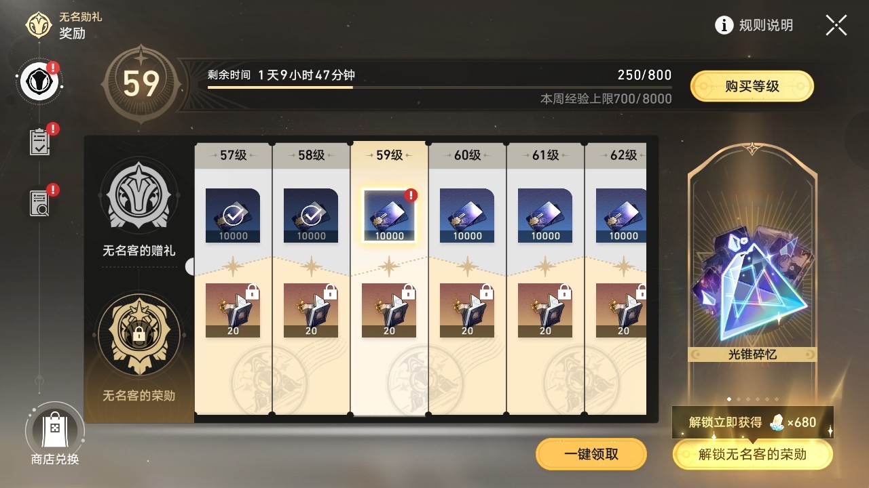The width and height of the screenshot is (869, 488).
Task: Close the rewards screen with X
Action: (836, 26)
